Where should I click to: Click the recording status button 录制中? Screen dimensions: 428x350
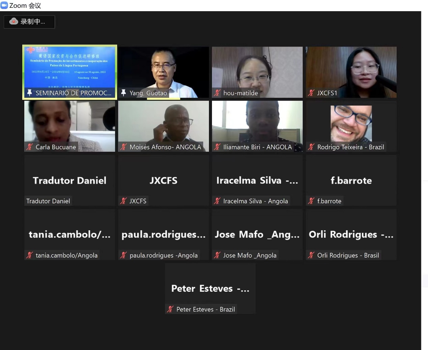point(29,22)
